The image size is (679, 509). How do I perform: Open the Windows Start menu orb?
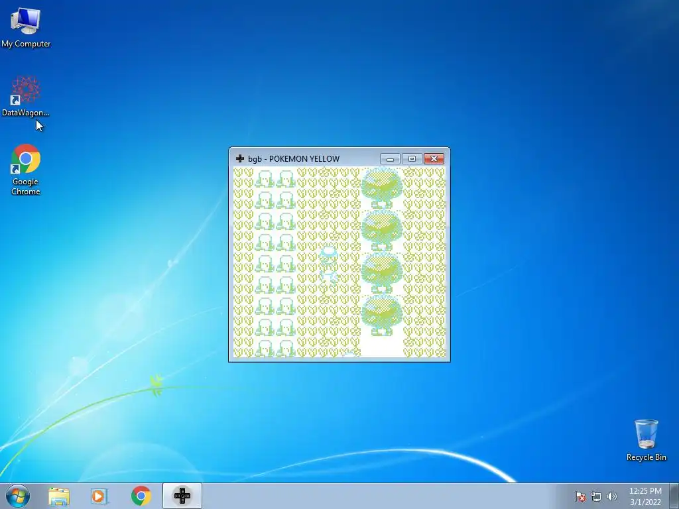[18, 496]
